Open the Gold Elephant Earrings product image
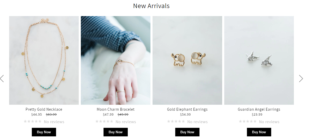The height and width of the screenshot is (140, 309). 187,60
